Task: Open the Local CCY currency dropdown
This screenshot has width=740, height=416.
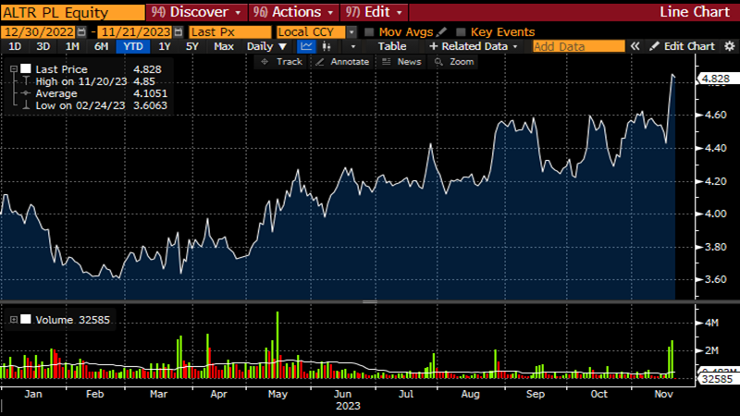Action: click(x=316, y=31)
